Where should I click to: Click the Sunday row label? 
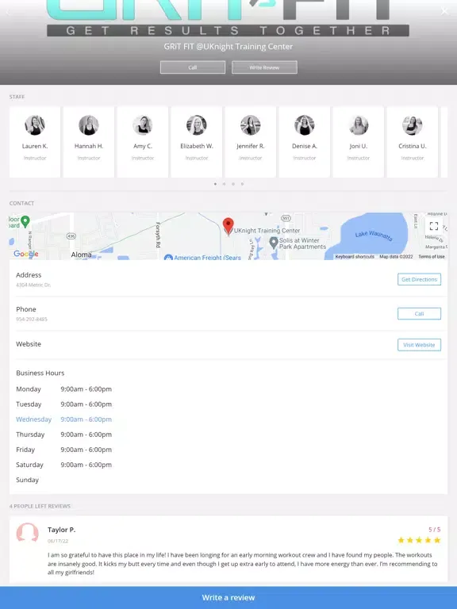click(27, 480)
